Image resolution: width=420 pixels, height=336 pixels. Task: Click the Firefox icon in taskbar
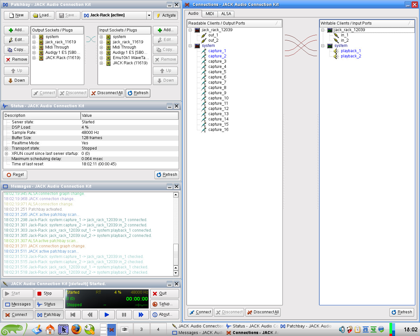click(x=76, y=329)
